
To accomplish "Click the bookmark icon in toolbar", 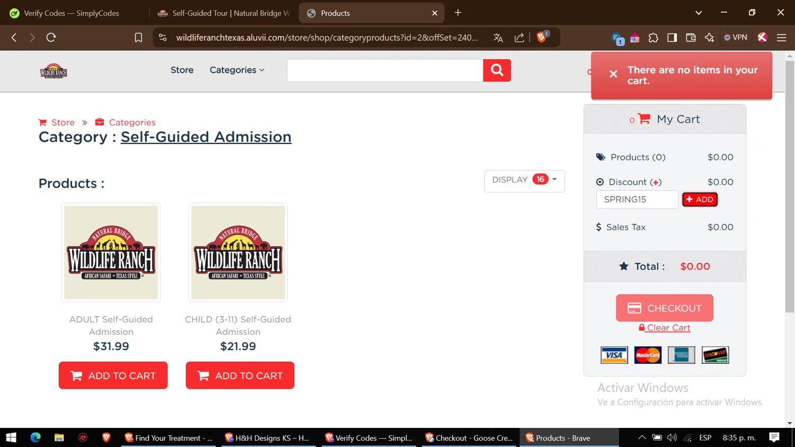I will (138, 38).
